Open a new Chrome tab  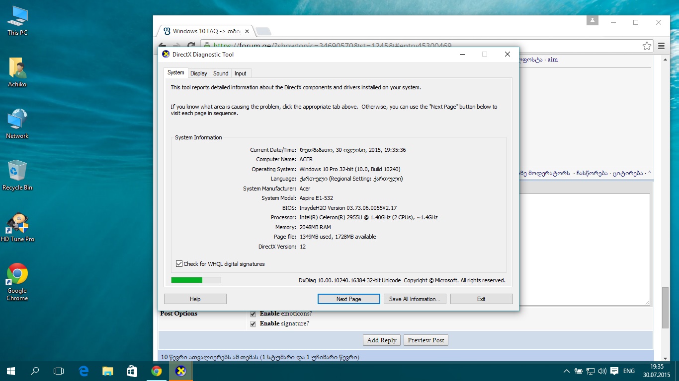point(263,31)
